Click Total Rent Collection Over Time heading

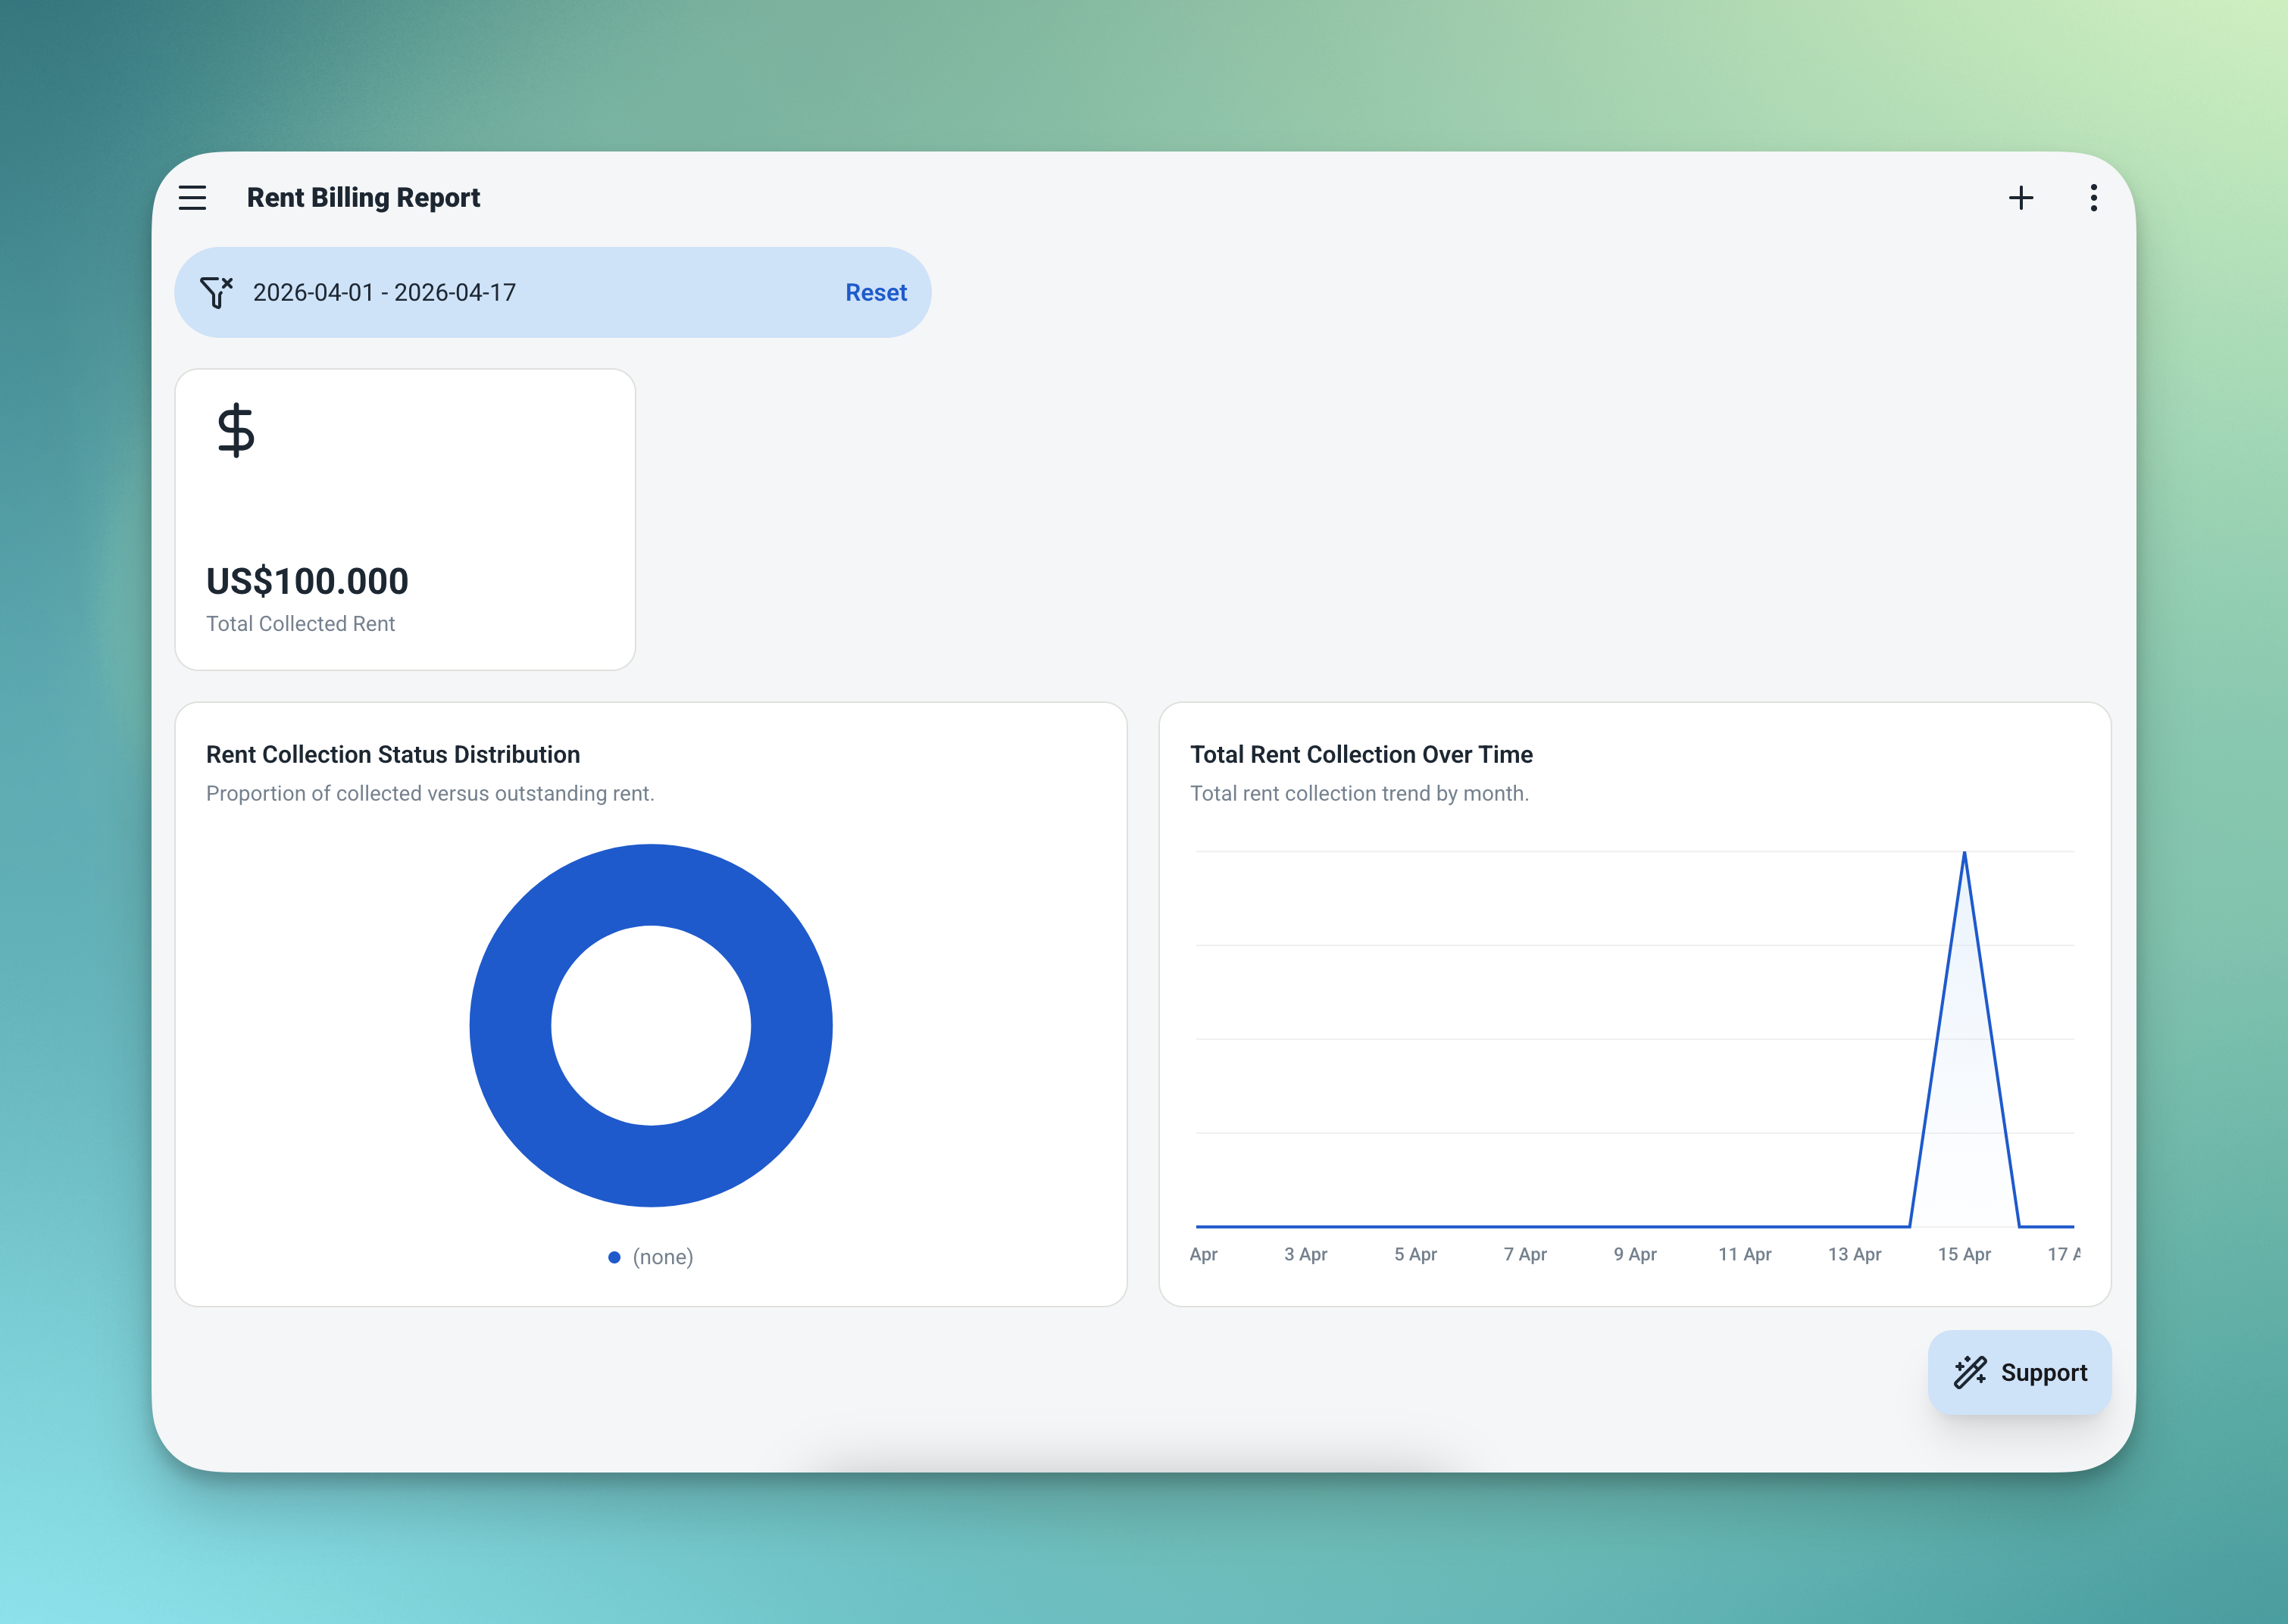coord(1360,754)
